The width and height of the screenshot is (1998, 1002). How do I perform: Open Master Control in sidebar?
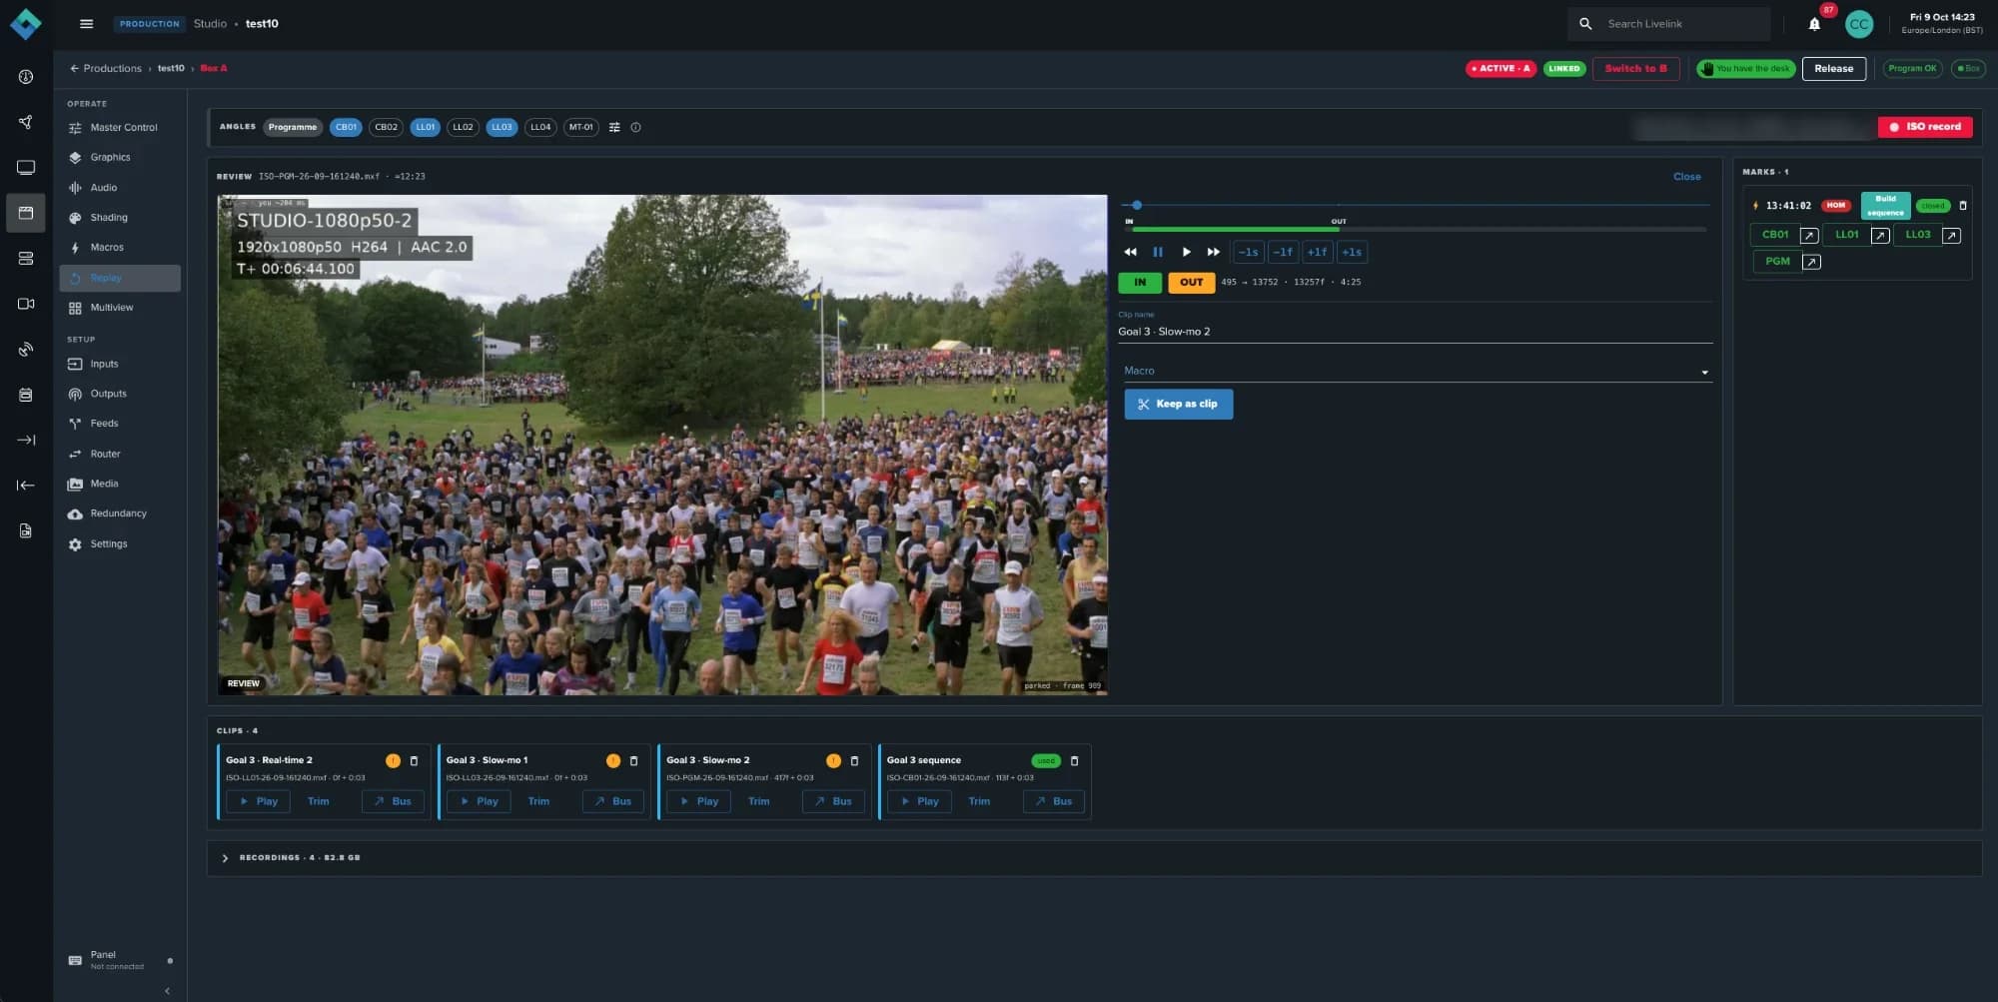click(x=120, y=128)
